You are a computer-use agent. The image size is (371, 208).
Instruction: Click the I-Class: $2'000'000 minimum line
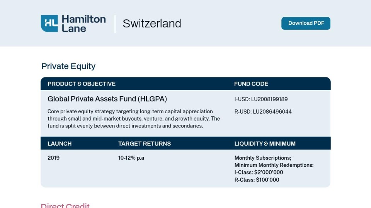(x=259, y=172)
